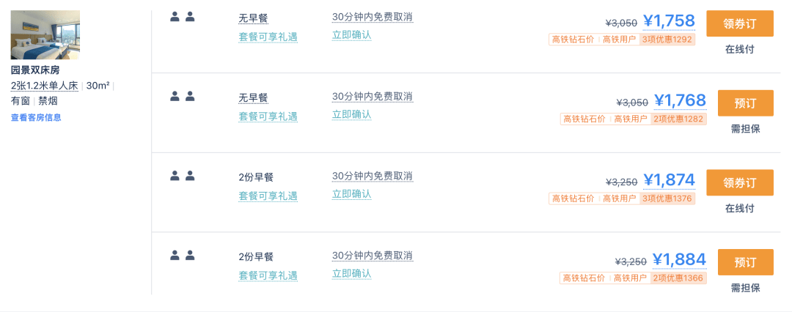Click 2张1.2米单人床 bed type info
Image resolution: width=792 pixels, height=312 pixels.
coord(45,86)
